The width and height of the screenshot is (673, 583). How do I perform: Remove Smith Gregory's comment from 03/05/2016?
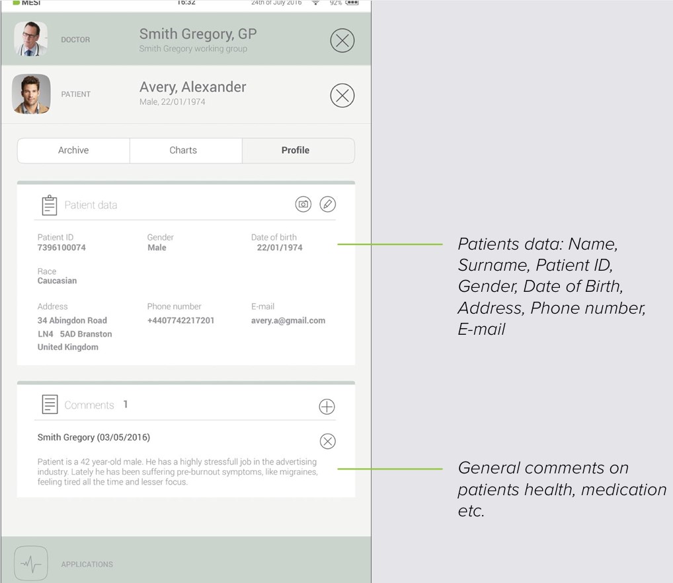(x=327, y=441)
